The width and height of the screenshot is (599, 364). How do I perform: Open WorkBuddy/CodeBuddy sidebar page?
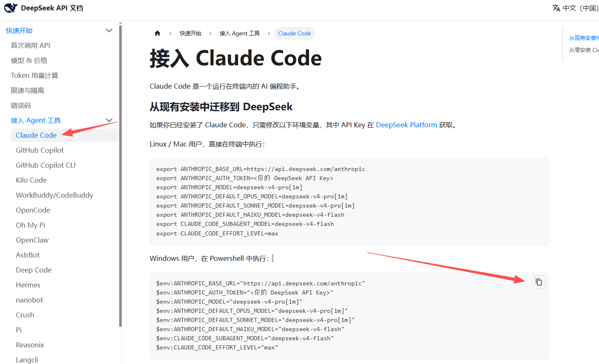pyautogui.click(x=55, y=195)
